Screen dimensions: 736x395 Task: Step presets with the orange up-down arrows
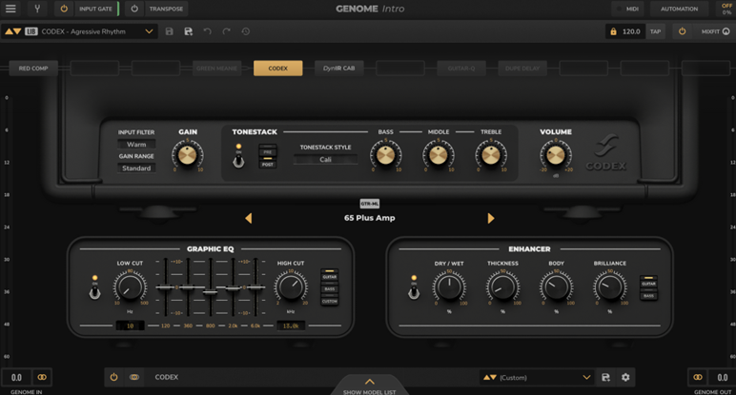point(13,31)
